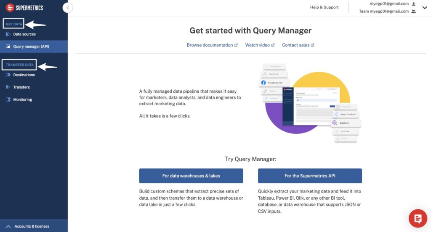Click Watch video link
Viewport: 431px width, 232px height.
(257, 45)
